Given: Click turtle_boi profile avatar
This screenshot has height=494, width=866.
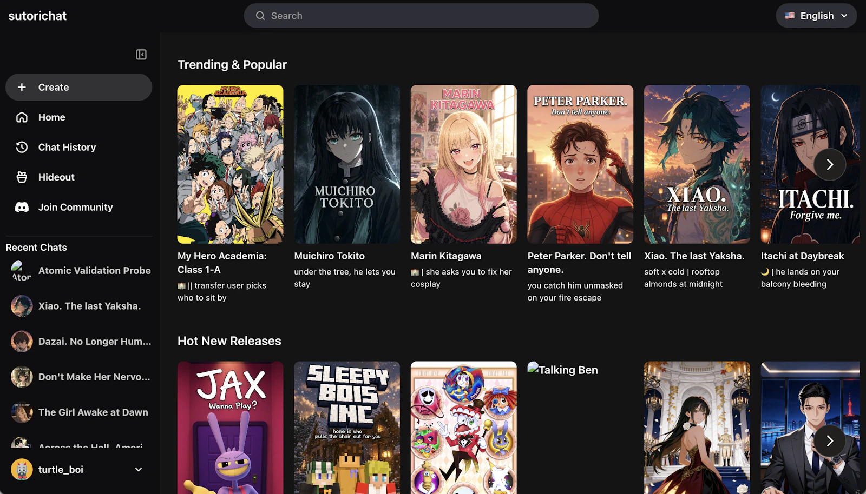Looking at the screenshot, I should click(x=22, y=470).
